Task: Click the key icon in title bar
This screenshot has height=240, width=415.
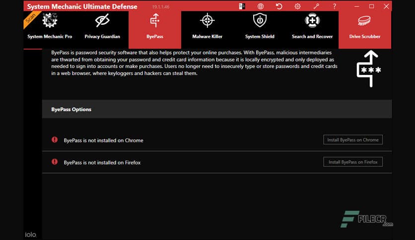Action: [316, 6]
